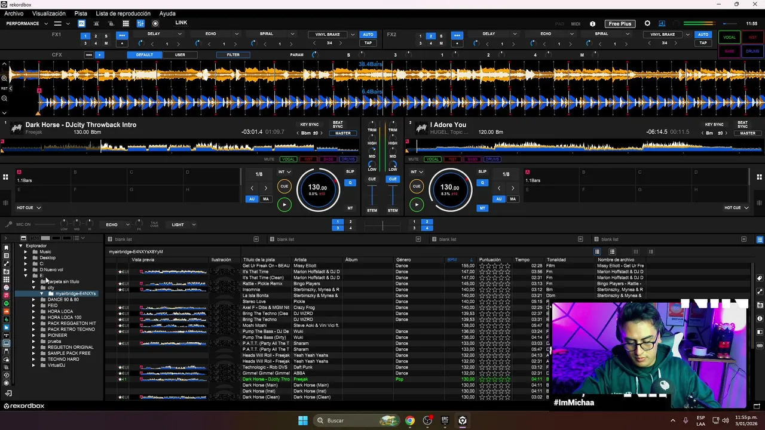Open the Archivo menu
This screenshot has height=430, width=765.
click(x=14, y=13)
